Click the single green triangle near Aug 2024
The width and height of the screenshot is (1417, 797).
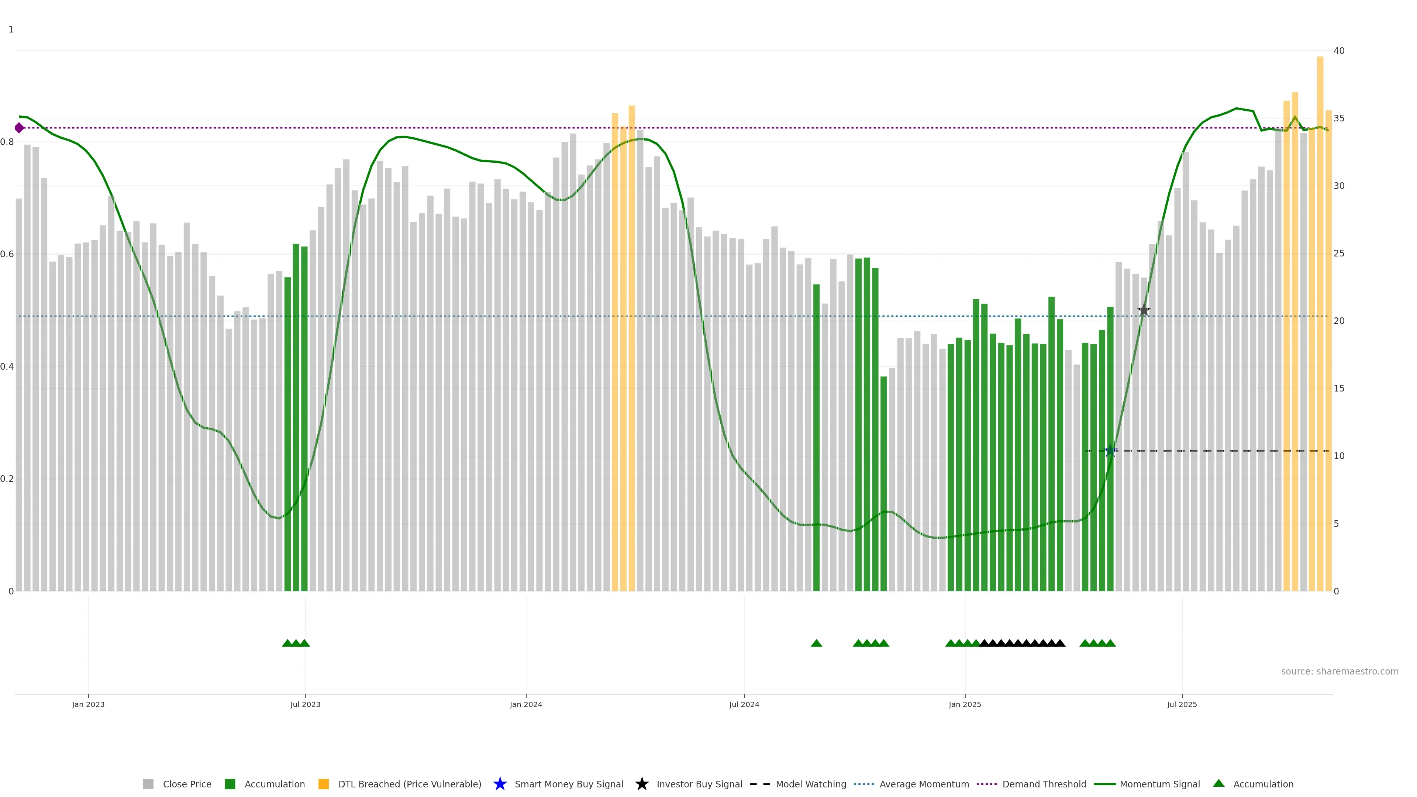pyautogui.click(x=816, y=643)
